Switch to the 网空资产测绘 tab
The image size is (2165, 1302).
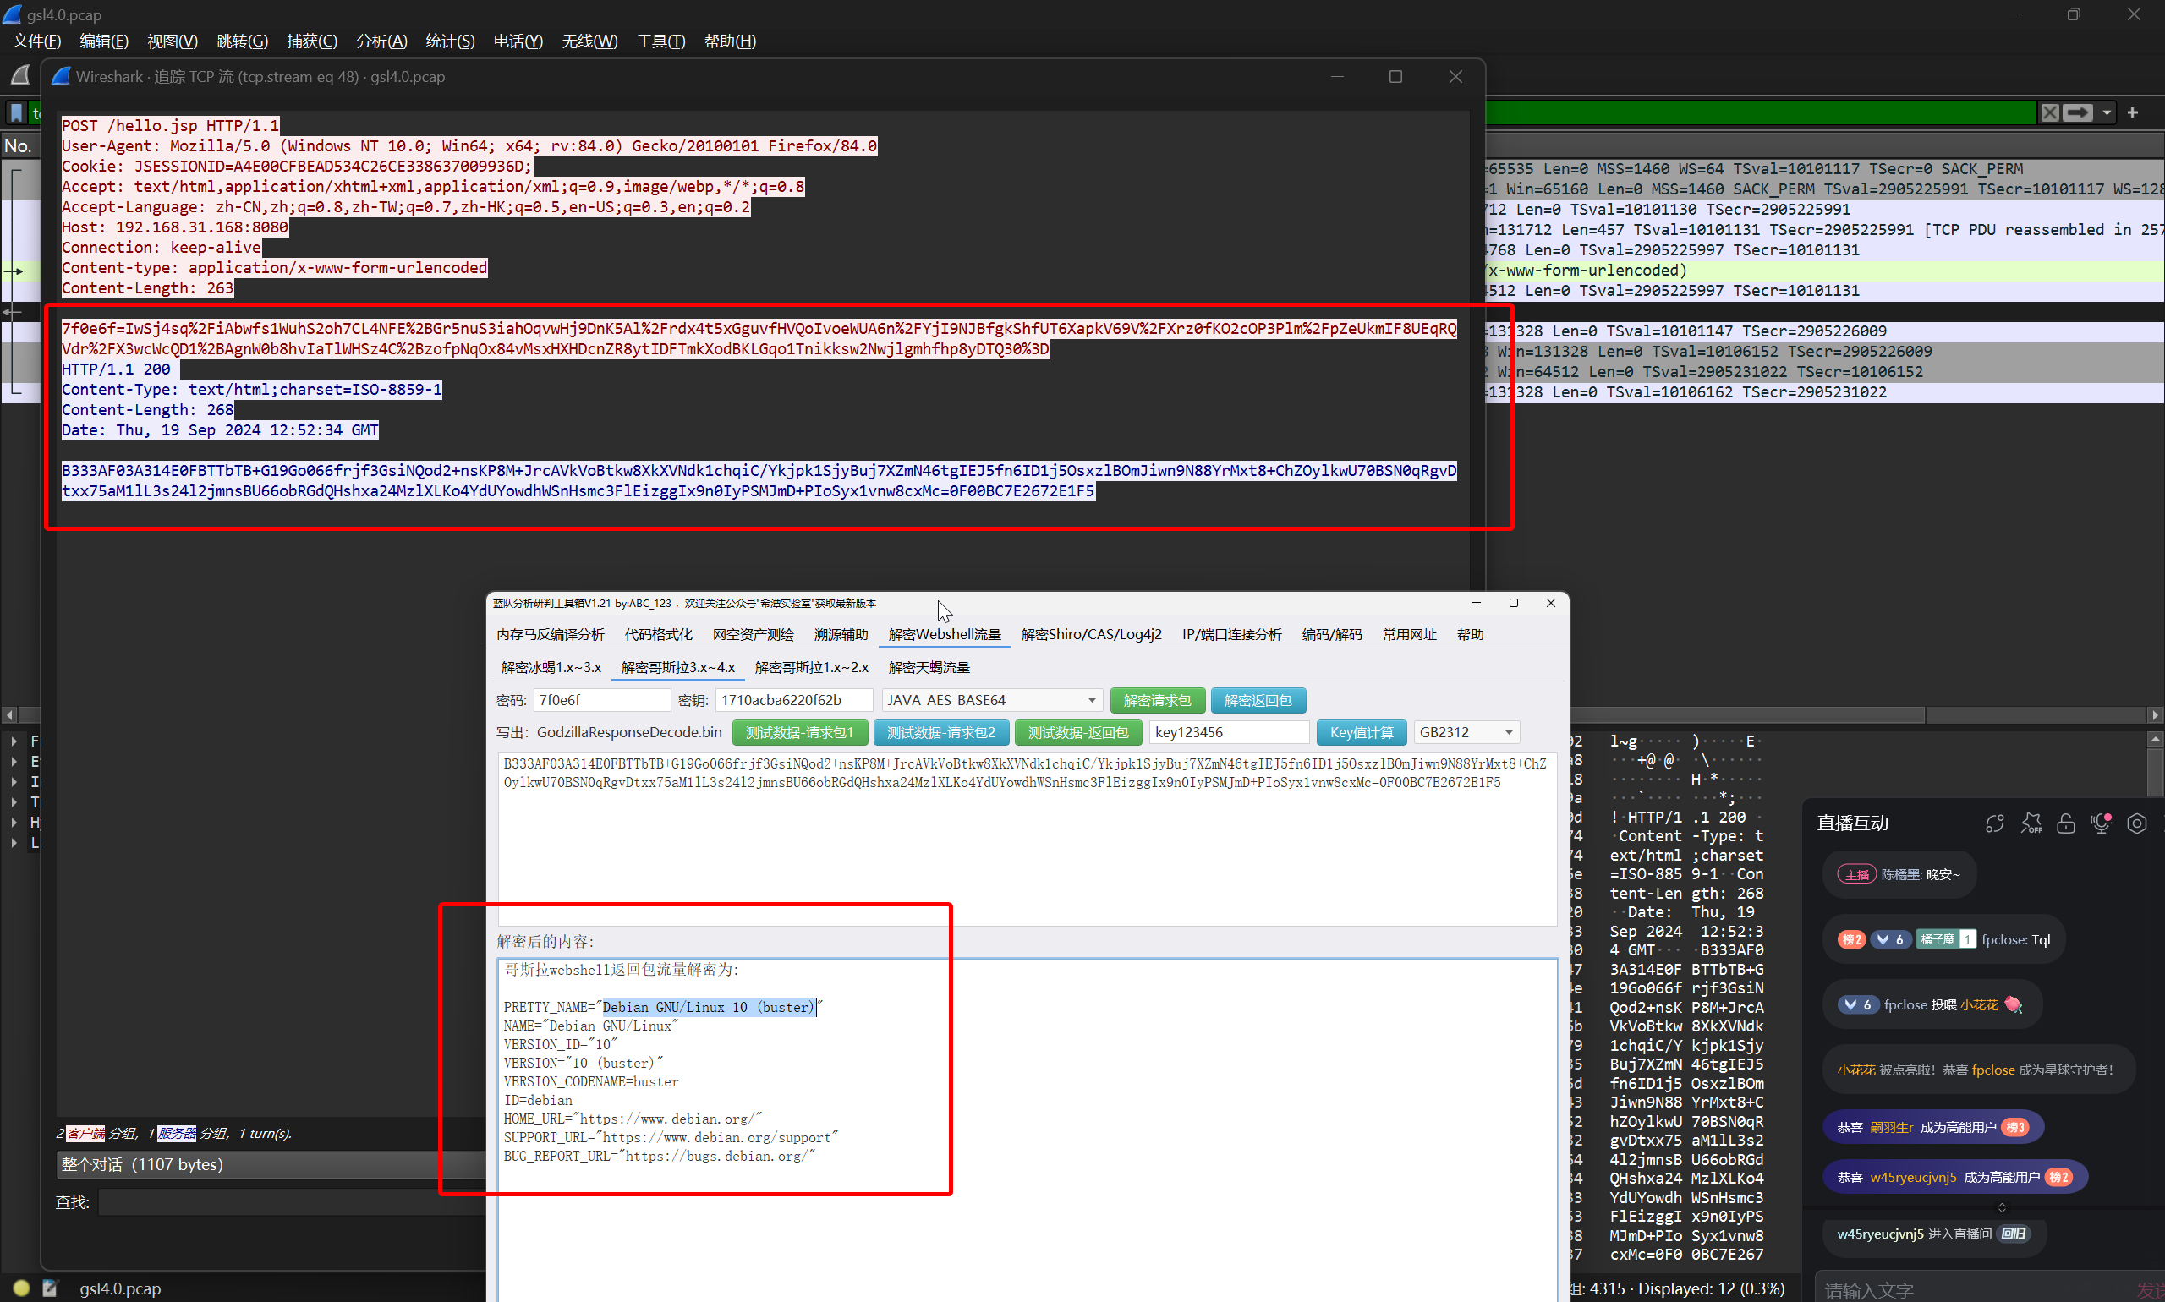coord(753,634)
